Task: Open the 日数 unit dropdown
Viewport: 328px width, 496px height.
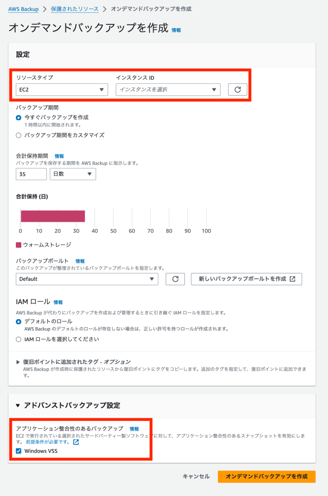Action: coord(73,174)
